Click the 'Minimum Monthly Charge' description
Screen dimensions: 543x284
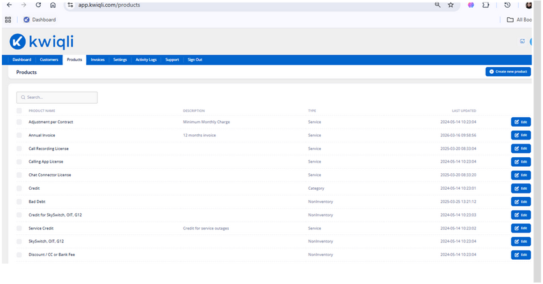coord(206,122)
